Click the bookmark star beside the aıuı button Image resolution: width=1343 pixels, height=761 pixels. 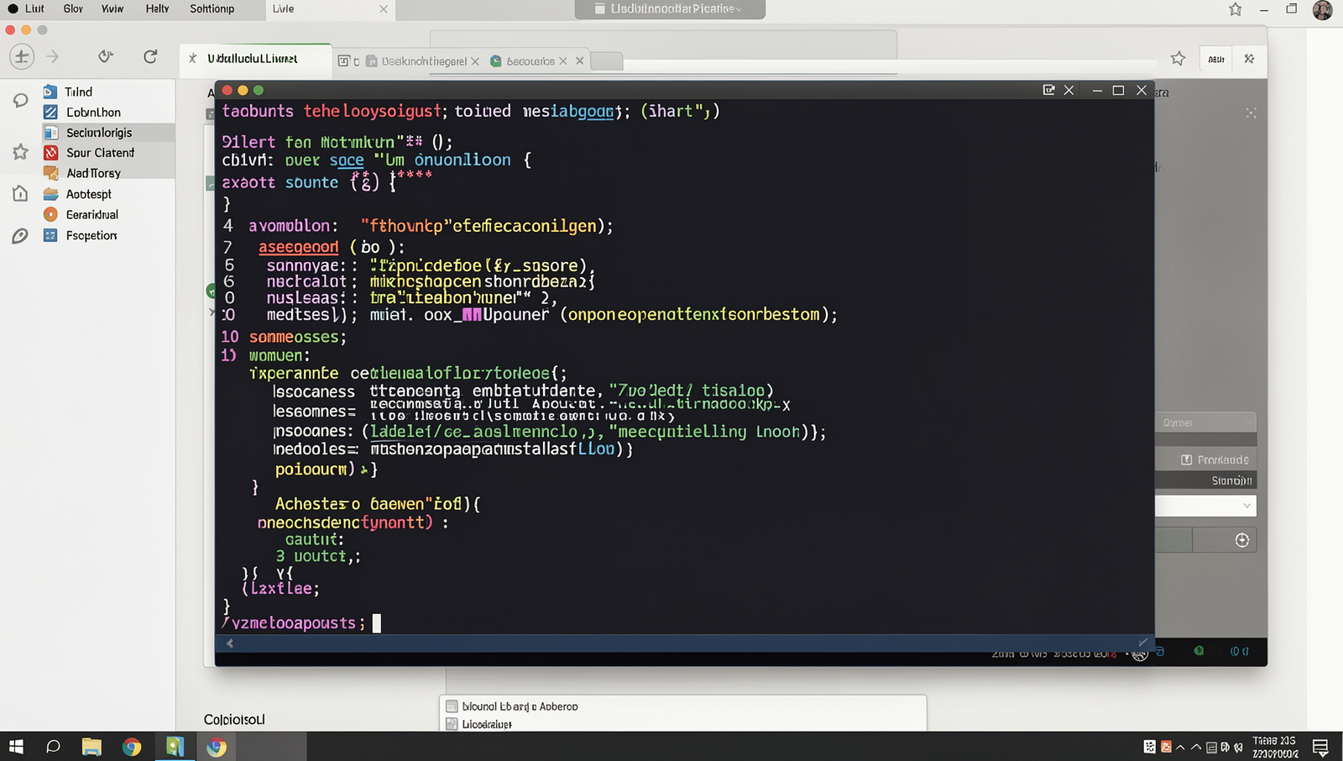click(1178, 58)
